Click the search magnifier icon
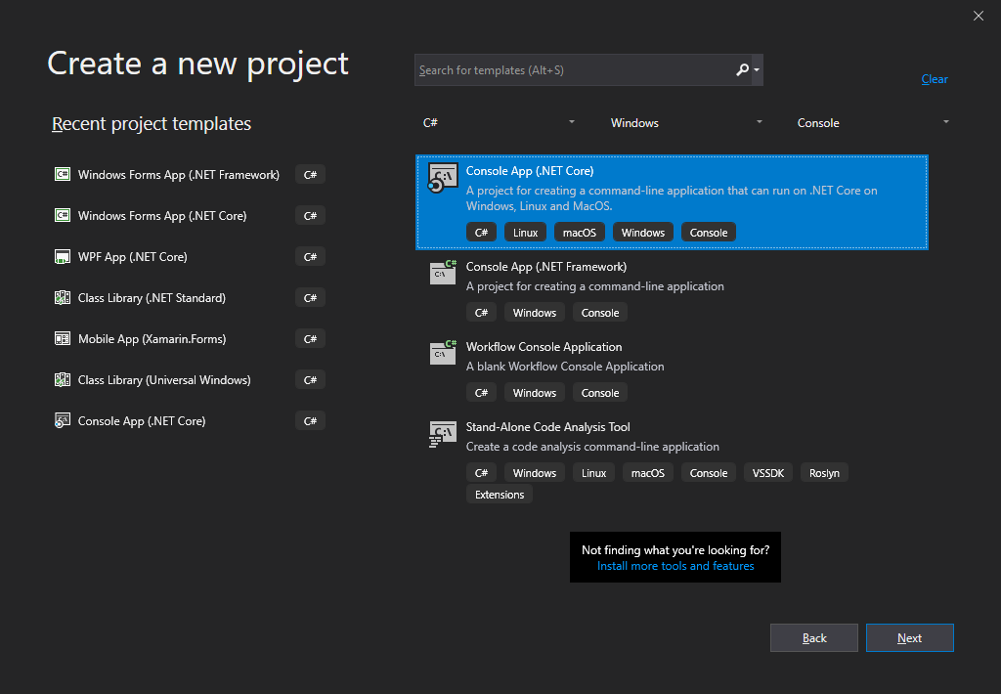The height and width of the screenshot is (694, 1001). tap(743, 70)
